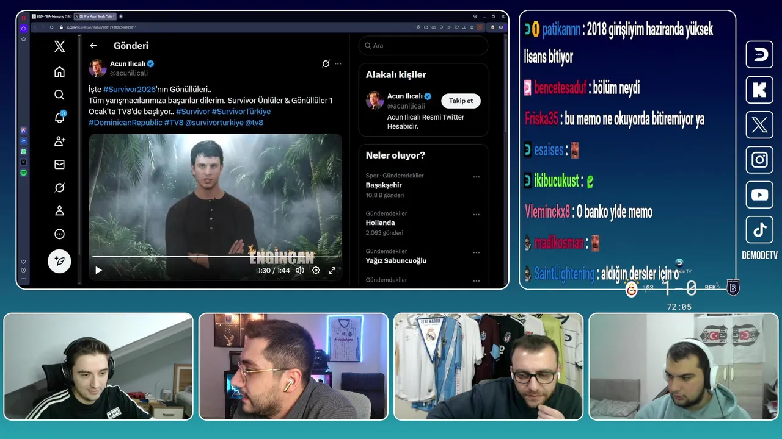
Task: Click the #TV8 hashtag in the post
Action: (174, 123)
